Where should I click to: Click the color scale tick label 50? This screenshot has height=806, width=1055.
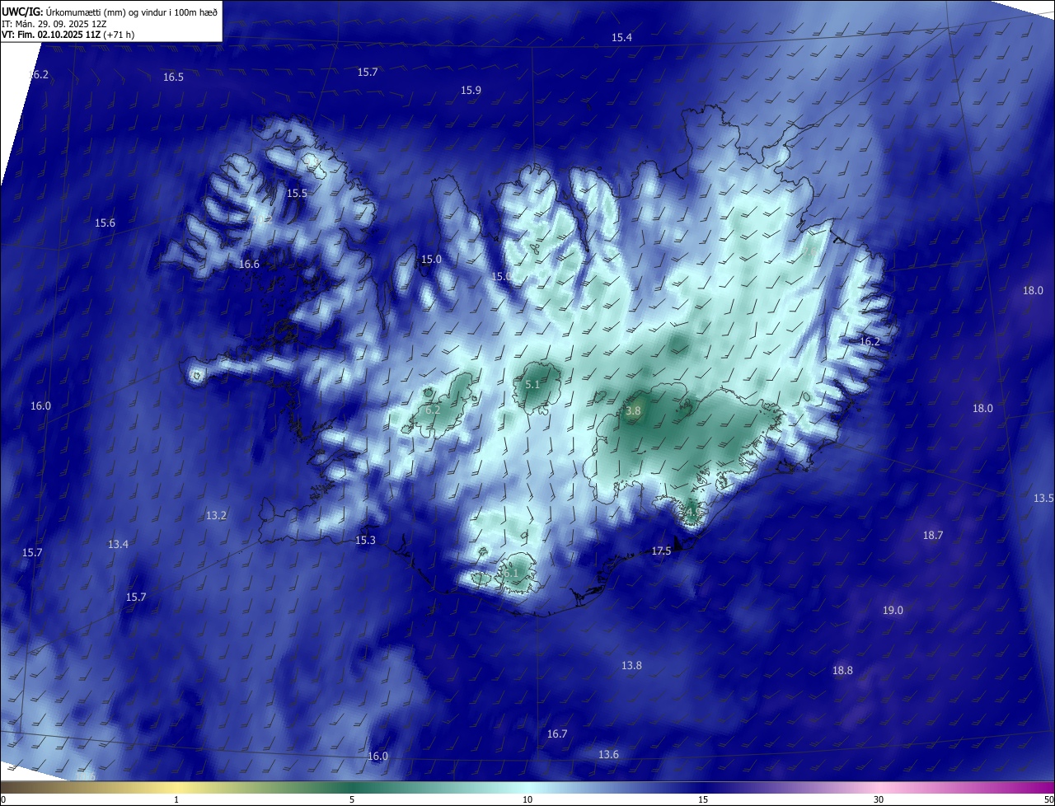coord(1048,799)
